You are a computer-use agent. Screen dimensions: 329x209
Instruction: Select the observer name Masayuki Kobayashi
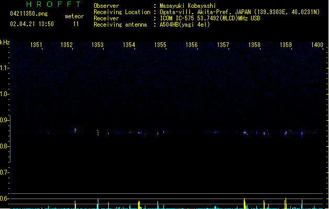[x=188, y=6]
